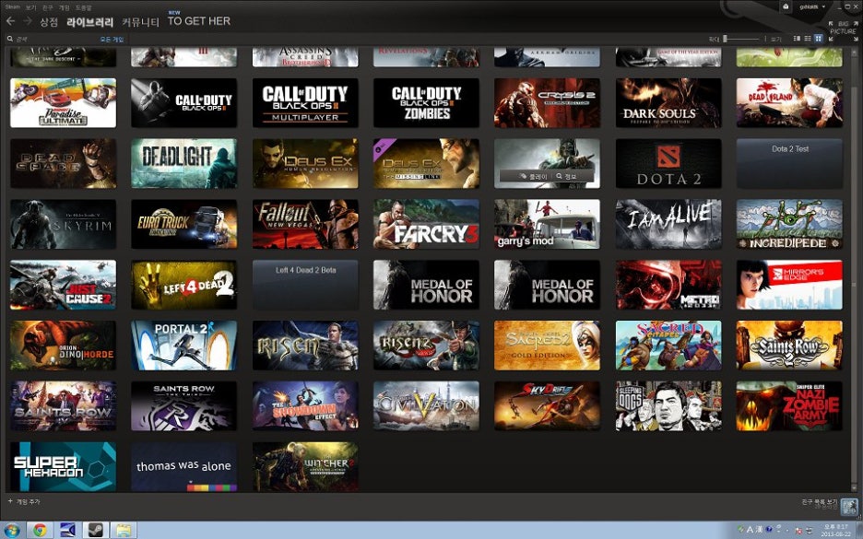Screen dimensions: 863x539
Task: Go back with the left arrow
Action: click(x=10, y=21)
